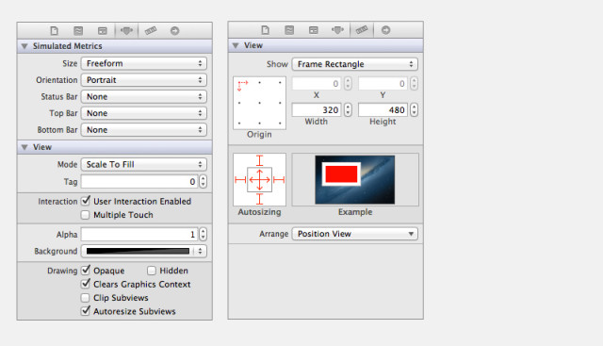The height and width of the screenshot is (346, 603).
Task: Open Identity inspector in right panel
Action: 314,30
